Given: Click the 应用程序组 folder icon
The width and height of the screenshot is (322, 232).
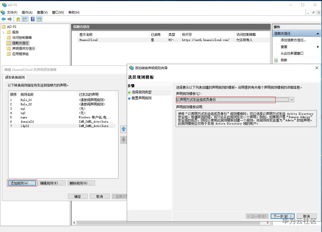Looking at the screenshot, I should point(9,54).
